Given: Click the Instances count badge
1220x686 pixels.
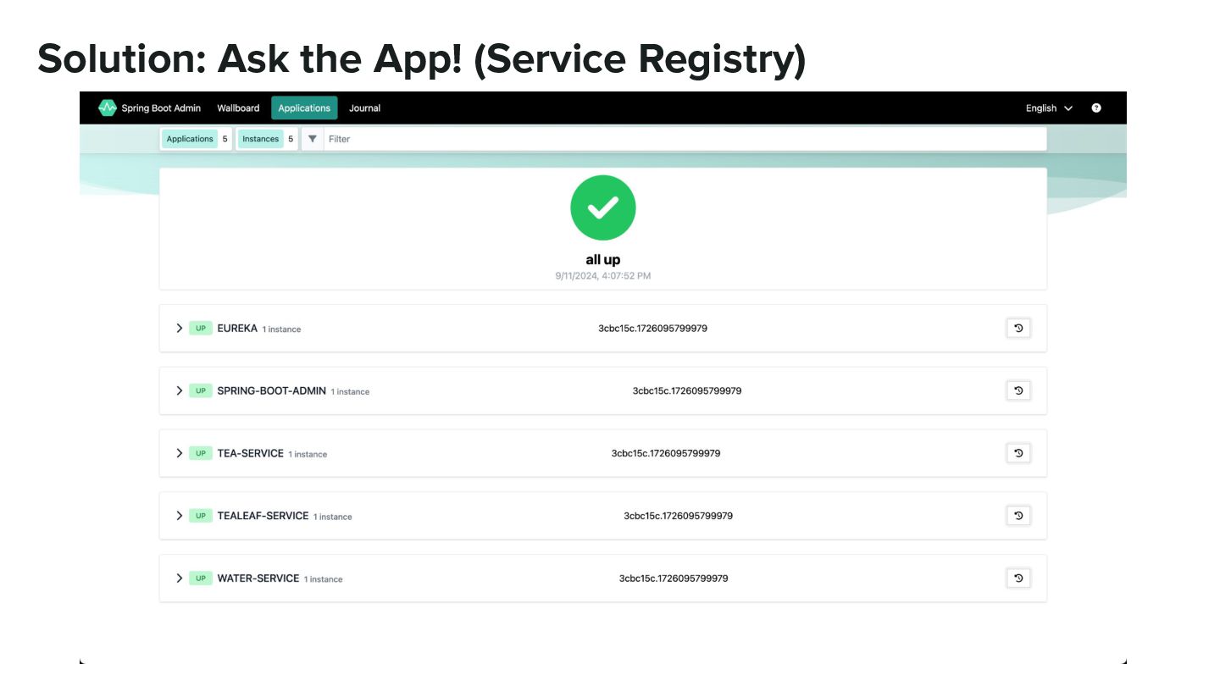Looking at the screenshot, I should point(267,139).
